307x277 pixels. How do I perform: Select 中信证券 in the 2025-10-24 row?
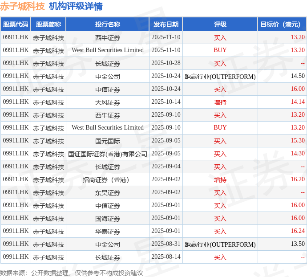click(108, 90)
